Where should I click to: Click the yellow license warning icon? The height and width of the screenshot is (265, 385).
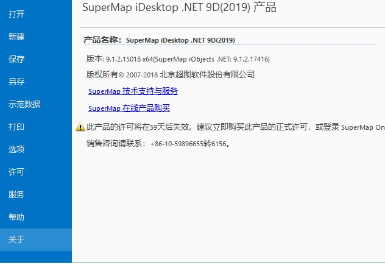80,127
